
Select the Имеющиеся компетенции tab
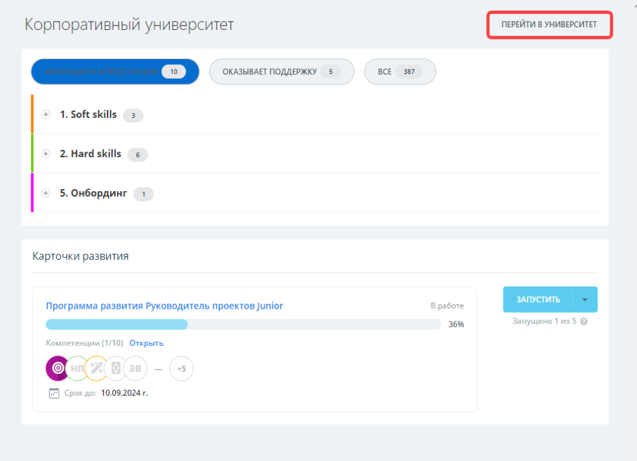point(115,71)
